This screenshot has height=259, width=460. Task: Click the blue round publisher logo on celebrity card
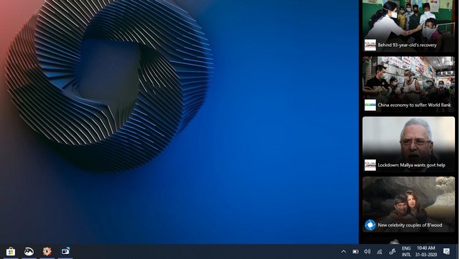point(370,225)
